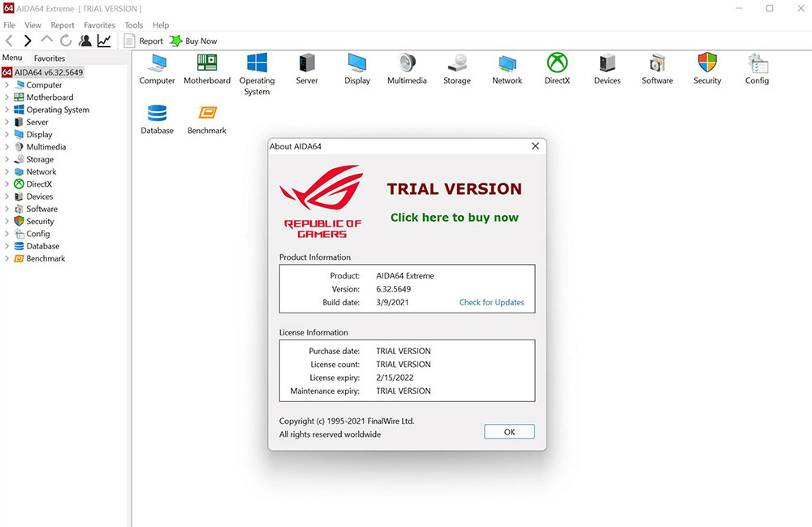The height and width of the screenshot is (527, 812).
Task: Open the Tools menu
Action: coord(134,25)
